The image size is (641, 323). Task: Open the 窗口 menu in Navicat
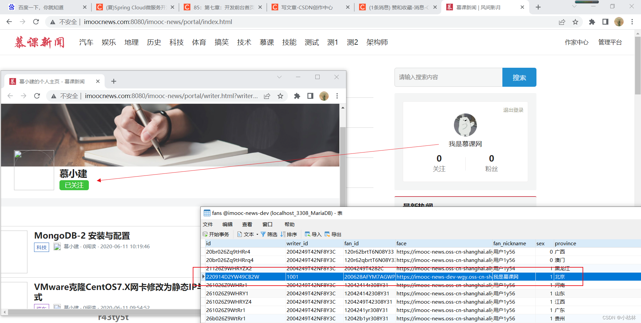coord(268,224)
